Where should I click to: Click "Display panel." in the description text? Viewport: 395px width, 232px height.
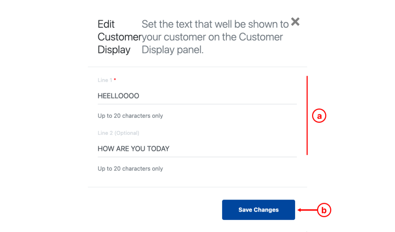point(172,50)
